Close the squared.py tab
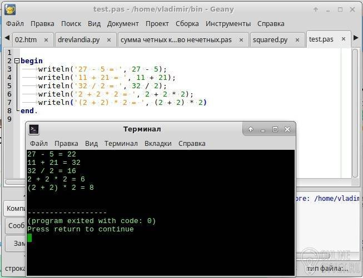 pos(297,40)
